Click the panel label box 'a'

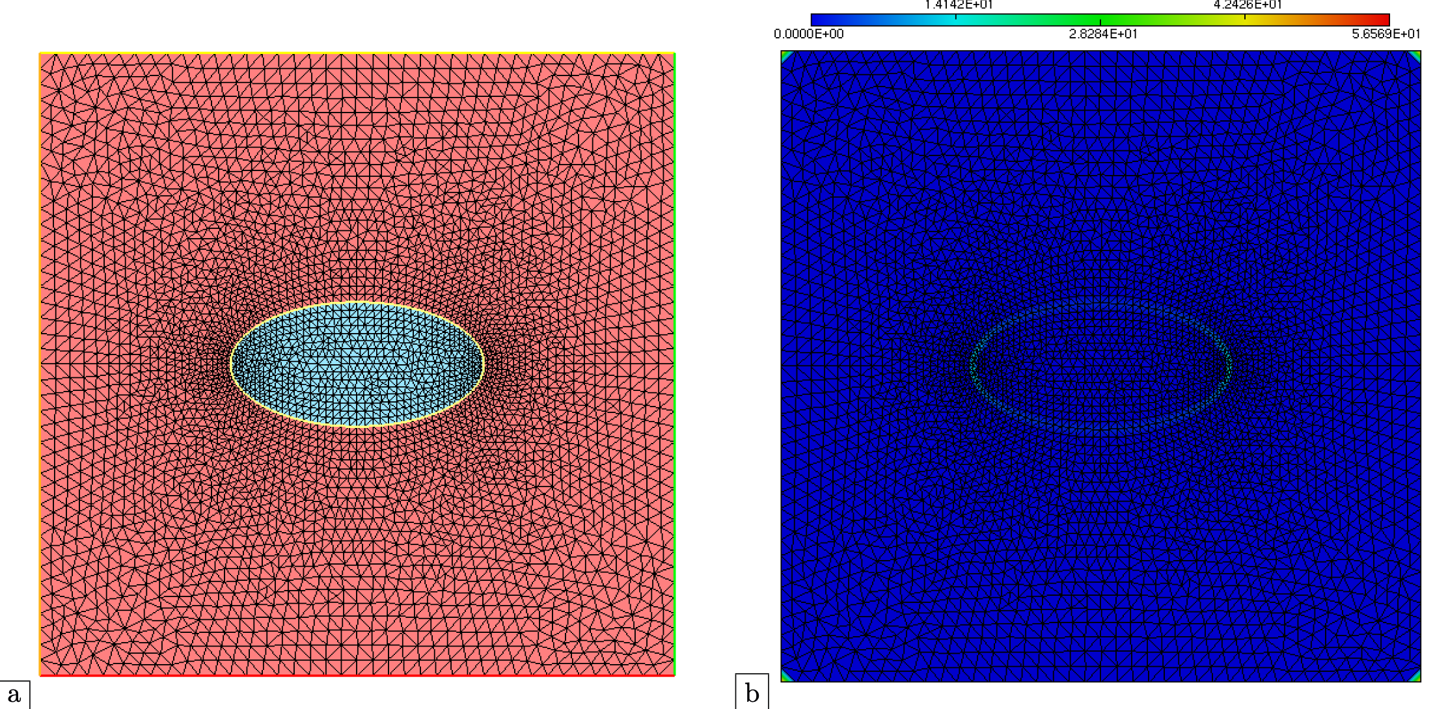click(x=14, y=694)
